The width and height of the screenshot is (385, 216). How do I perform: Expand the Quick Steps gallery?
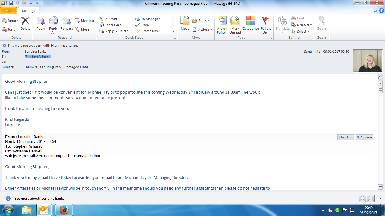173,31
